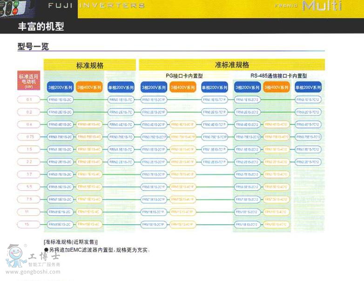Viewport: 364px width, 281px height.
Task: Click the 3.7 kW motor capacity pill
Action: (29, 174)
